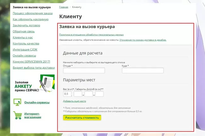Click the Главная breadcrumb link
Image resolution: width=205 pixels, height=136 pixels.
(63, 7)
